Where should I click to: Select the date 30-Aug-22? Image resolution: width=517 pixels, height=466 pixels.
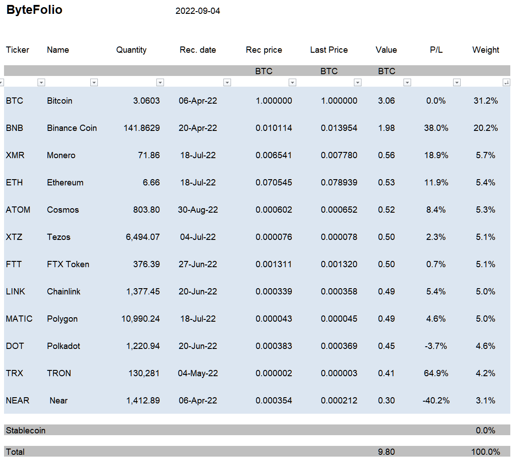(x=198, y=210)
